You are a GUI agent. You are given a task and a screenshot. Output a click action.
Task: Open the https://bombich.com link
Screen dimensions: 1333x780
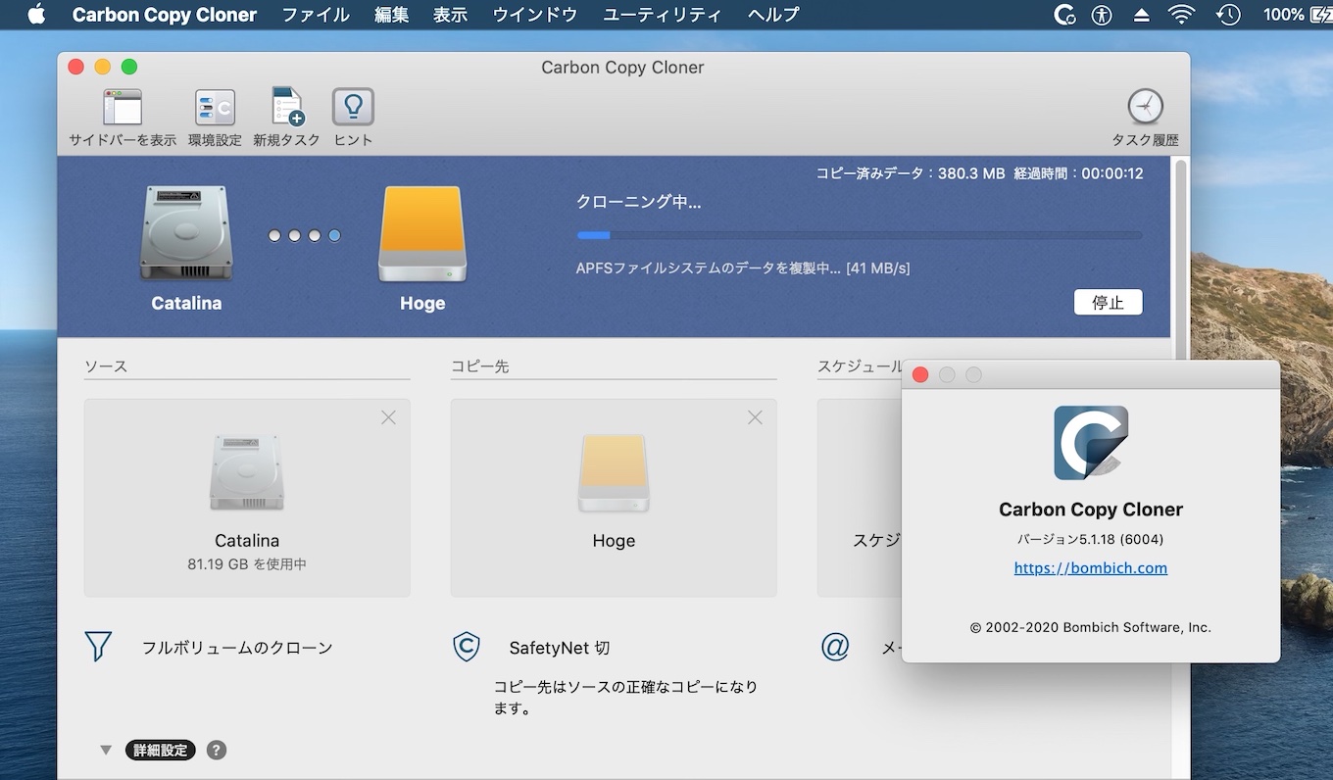click(1090, 568)
